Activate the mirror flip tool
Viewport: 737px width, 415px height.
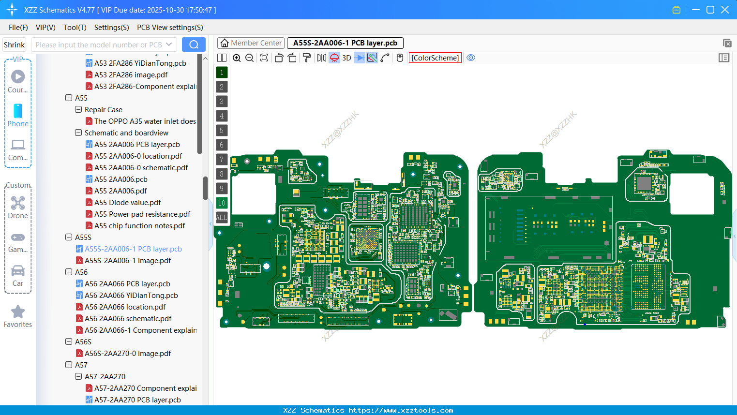(x=320, y=58)
